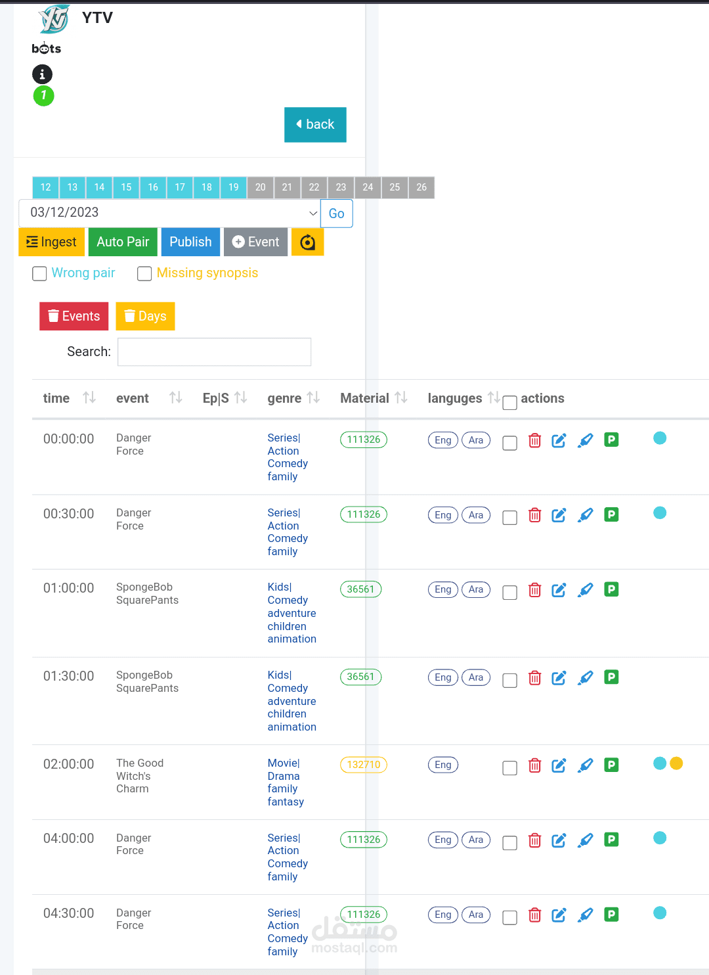Viewport: 709px width, 975px height.
Task: Enable the Wrong pair filter checkbox
Action: [x=39, y=273]
